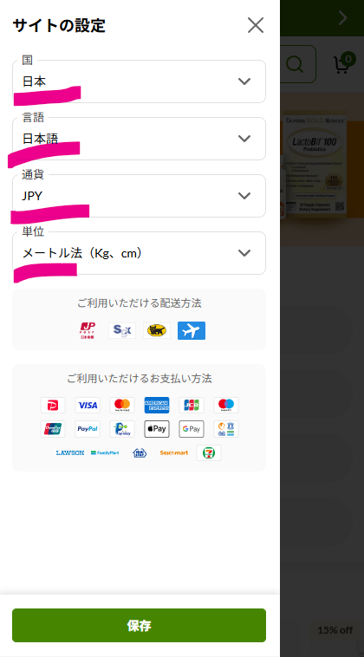Click the LactoBif 100 product image

(x=315, y=164)
